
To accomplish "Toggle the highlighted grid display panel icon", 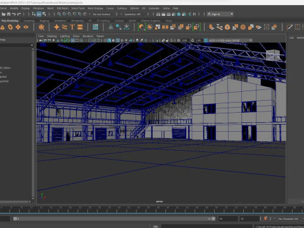I will [73, 40].
